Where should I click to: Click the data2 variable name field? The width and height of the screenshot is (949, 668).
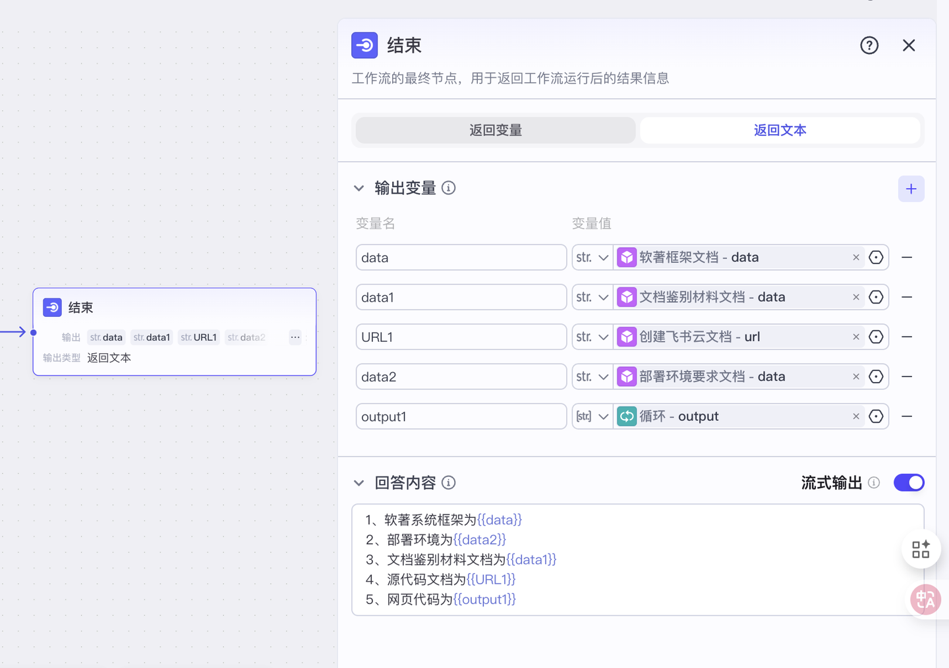pyautogui.click(x=461, y=377)
